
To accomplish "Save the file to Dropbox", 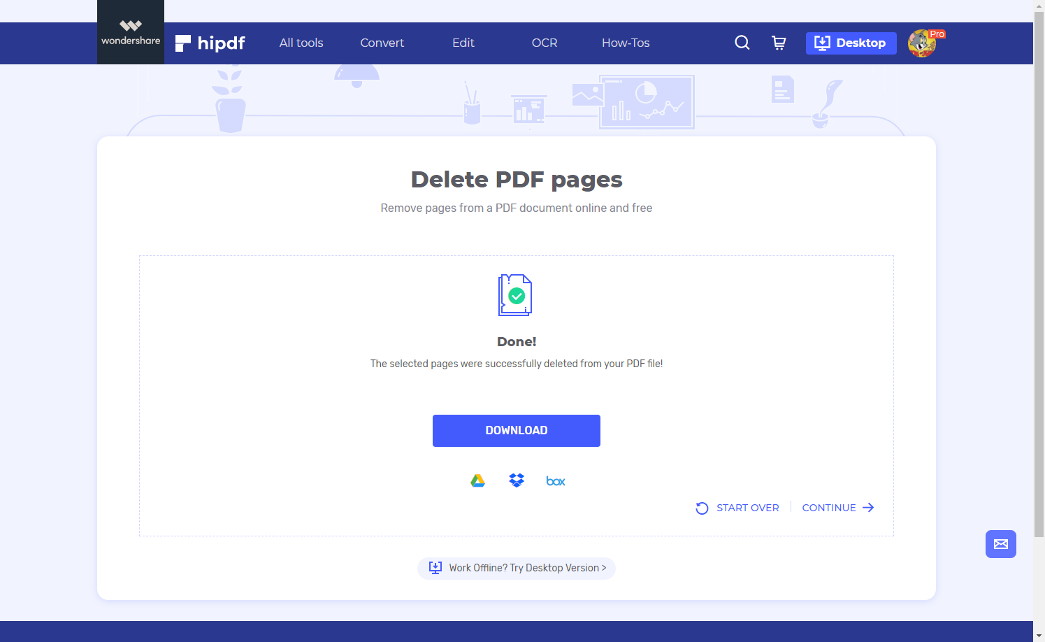I will coord(517,480).
